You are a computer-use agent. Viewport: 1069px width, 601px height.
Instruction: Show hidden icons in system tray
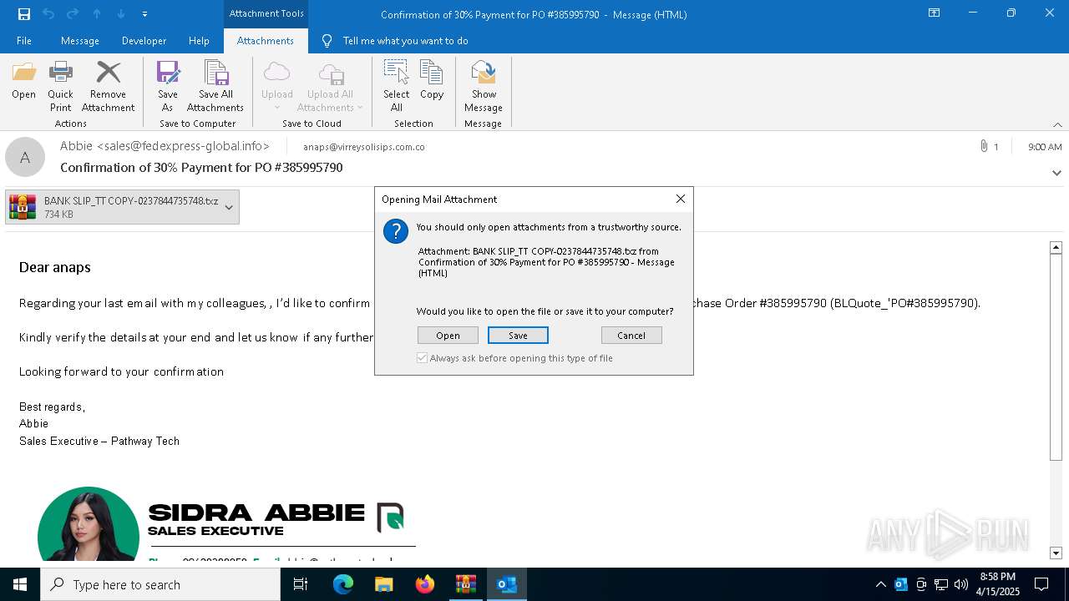point(880,584)
